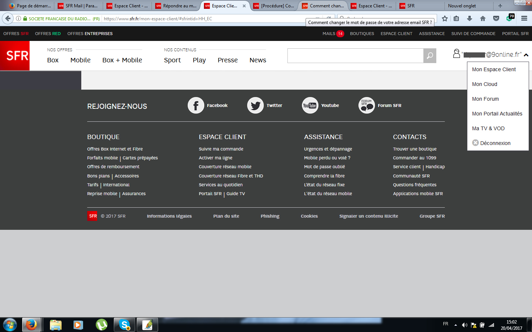532x332 pixels.
Task: Click the red SFR logo
Action: point(15,56)
